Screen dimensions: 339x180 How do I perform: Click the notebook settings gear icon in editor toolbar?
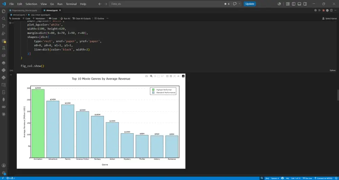tap(315, 10)
